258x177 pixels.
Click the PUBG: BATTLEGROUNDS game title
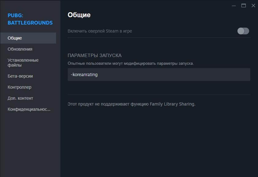[30, 19]
